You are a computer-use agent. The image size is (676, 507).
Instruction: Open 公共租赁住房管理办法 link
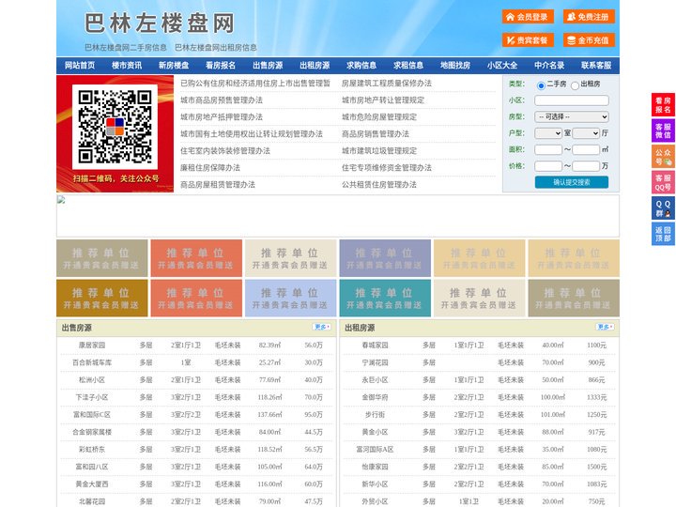pyautogui.click(x=379, y=185)
